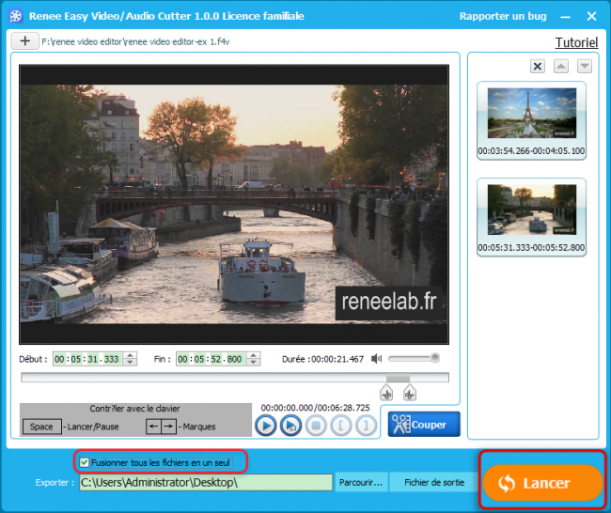Remove selected clip with X button
The image size is (611, 513).
click(538, 66)
